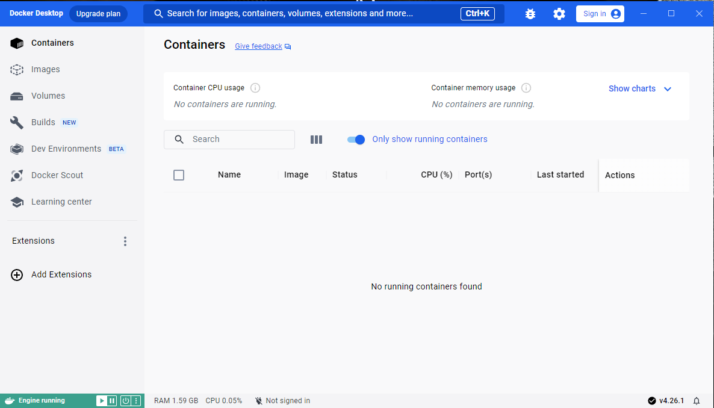Open the settings gear icon

tap(559, 14)
